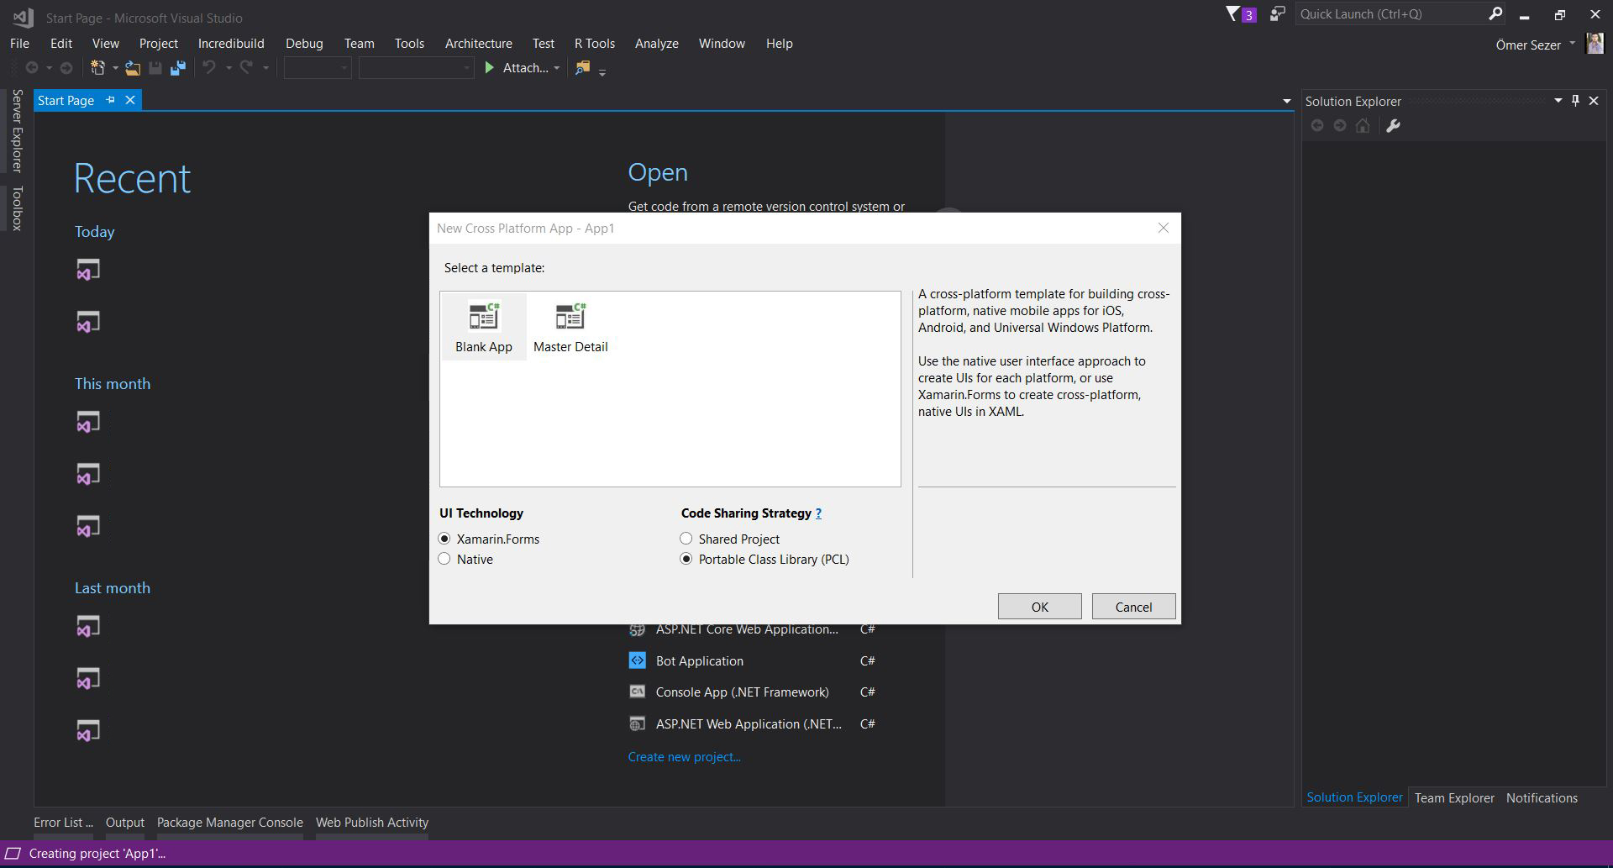Click Solution Explorer Forward icon
The image size is (1613, 868).
pyautogui.click(x=1340, y=126)
